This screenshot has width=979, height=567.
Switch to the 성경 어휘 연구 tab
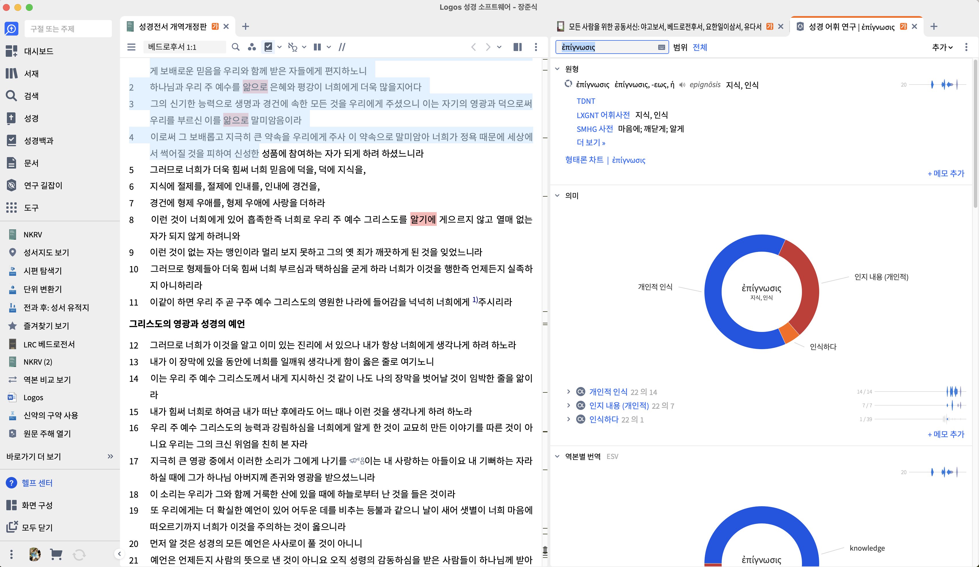852,26
